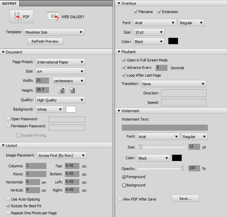The width and height of the screenshot is (227, 217).
Task: Open the Page Preset dropdown
Action: point(60,62)
